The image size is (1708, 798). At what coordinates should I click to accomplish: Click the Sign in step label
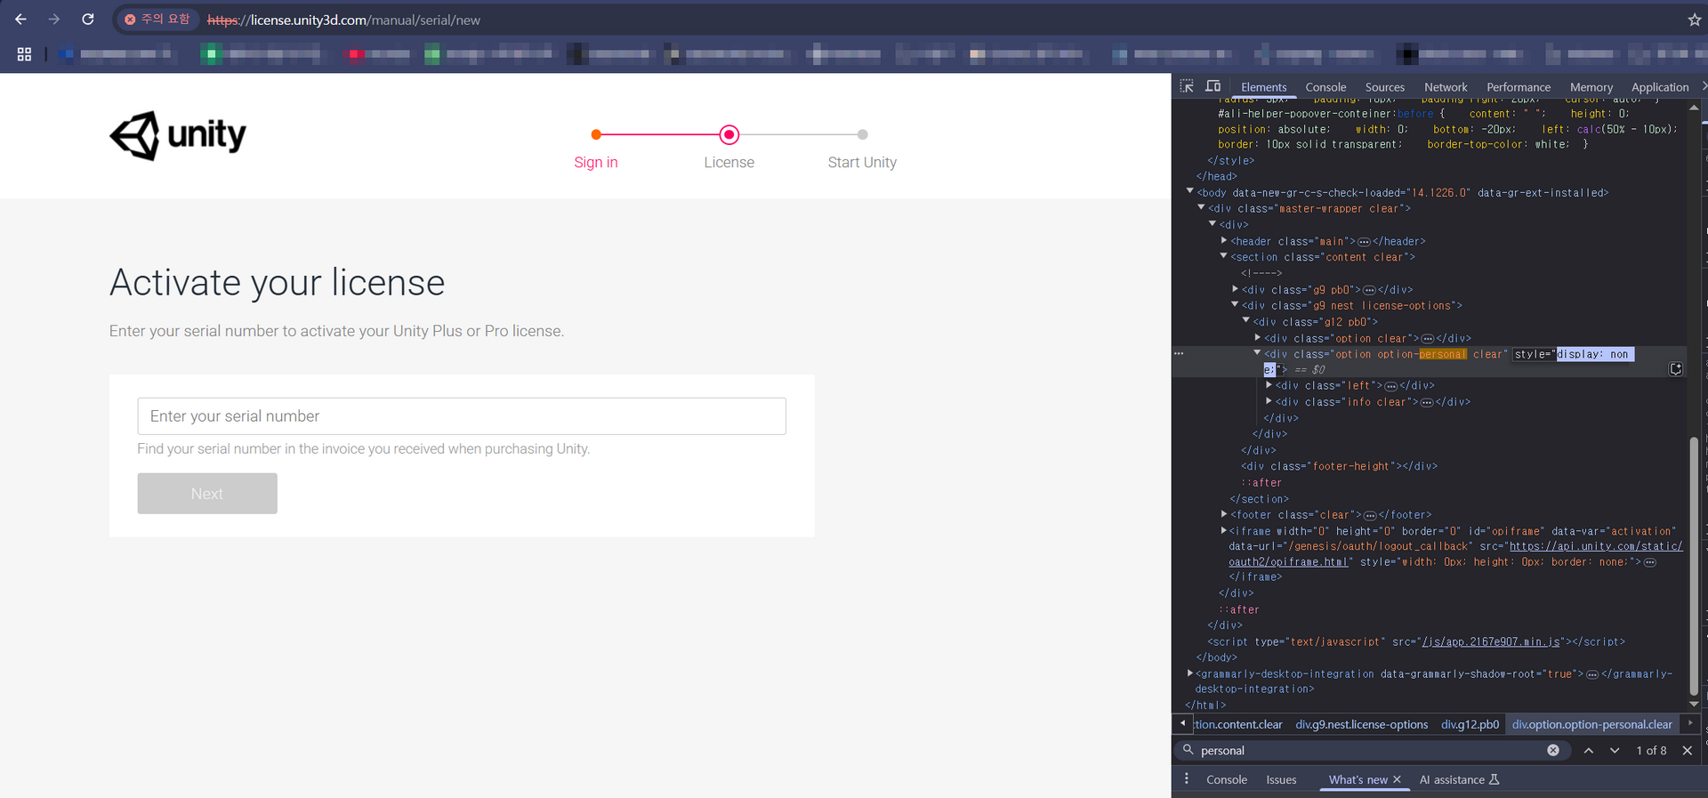(x=596, y=162)
